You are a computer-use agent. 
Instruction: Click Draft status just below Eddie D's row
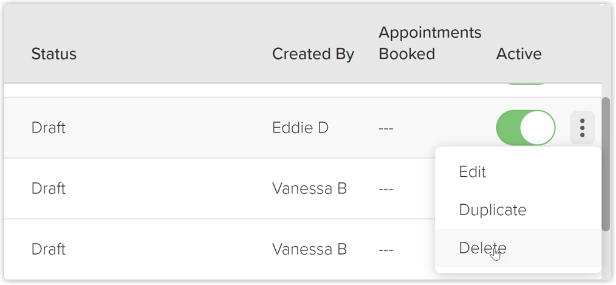[x=49, y=188]
